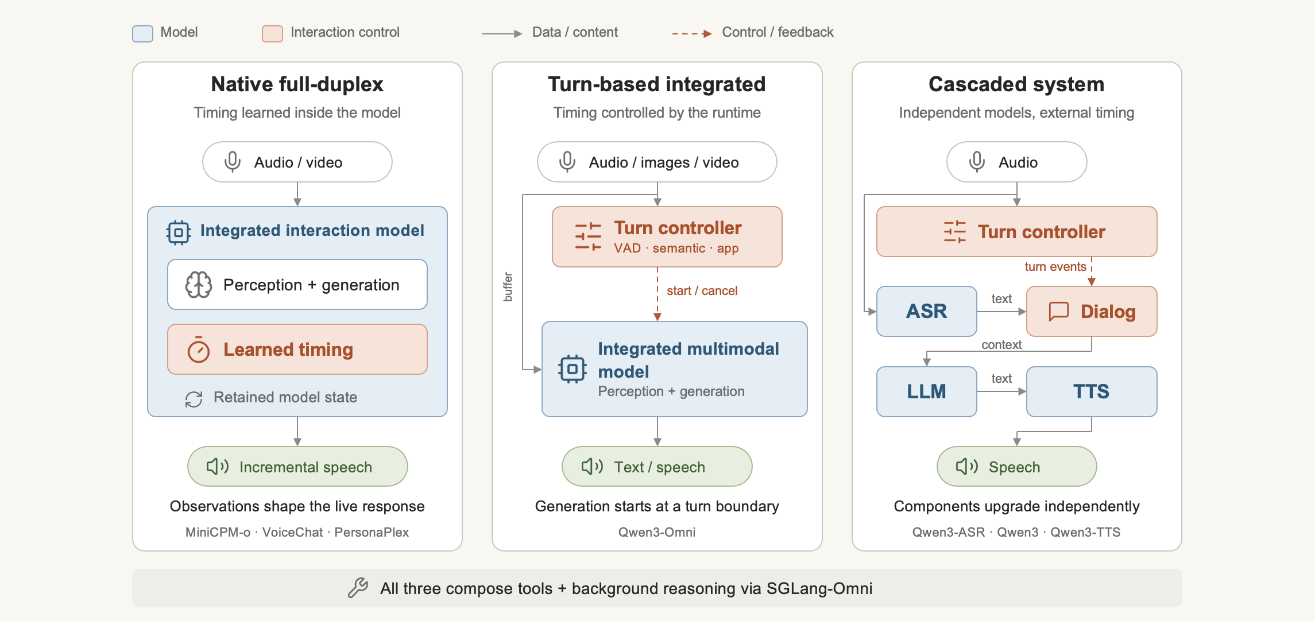Image resolution: width=1315 pixels, height=621 pixels.
Task: Click 'MiniCPM-o · VoiceChat · PersonaPlex' text
Action: click(x=297, y=532)
